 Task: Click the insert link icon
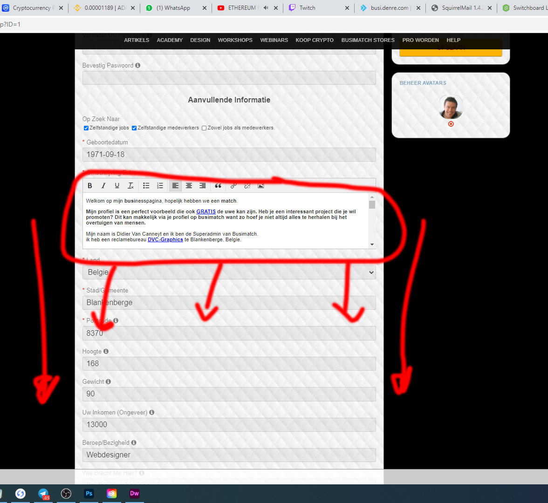pos(233,185)
